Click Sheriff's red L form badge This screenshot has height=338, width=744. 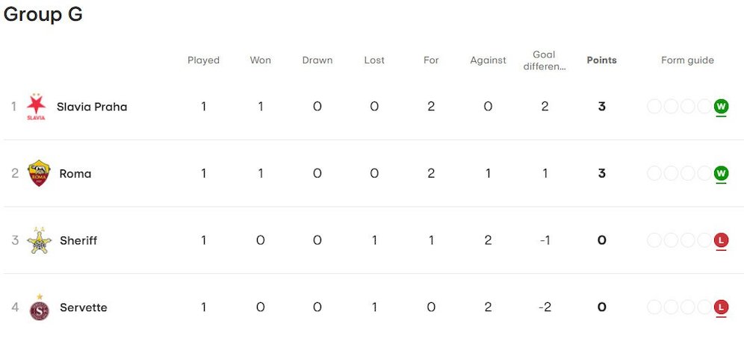click(x=721, y=240)
